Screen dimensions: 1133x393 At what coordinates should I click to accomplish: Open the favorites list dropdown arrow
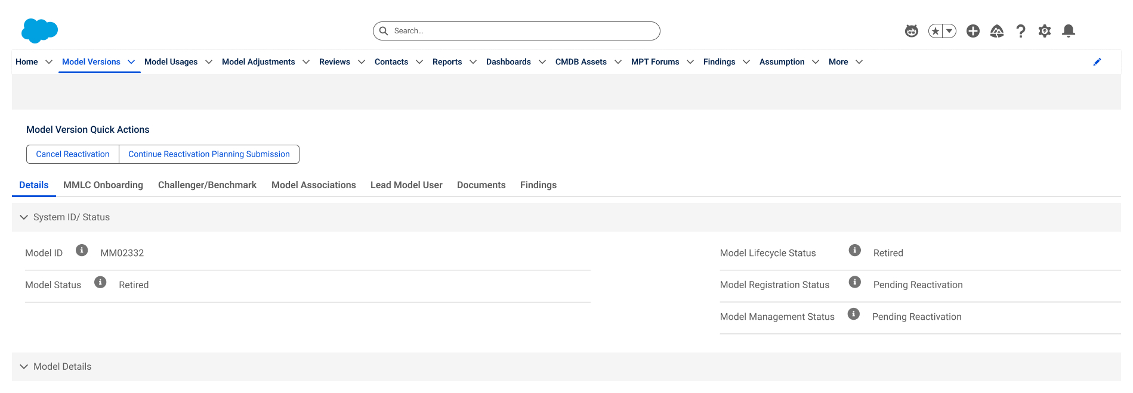(x=949, y=31)
